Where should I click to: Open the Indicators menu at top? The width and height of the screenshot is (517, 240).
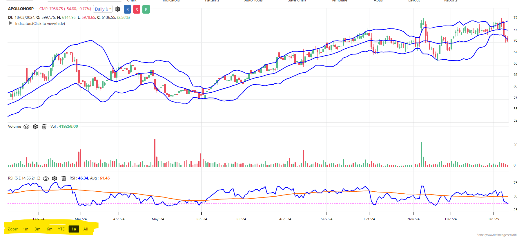coord(171,1)
